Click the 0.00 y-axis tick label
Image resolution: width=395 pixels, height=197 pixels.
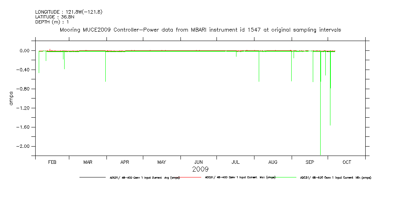(25, 51)
